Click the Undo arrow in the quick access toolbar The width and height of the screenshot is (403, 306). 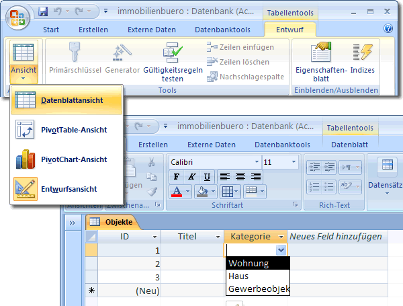[x=58, y=11]
